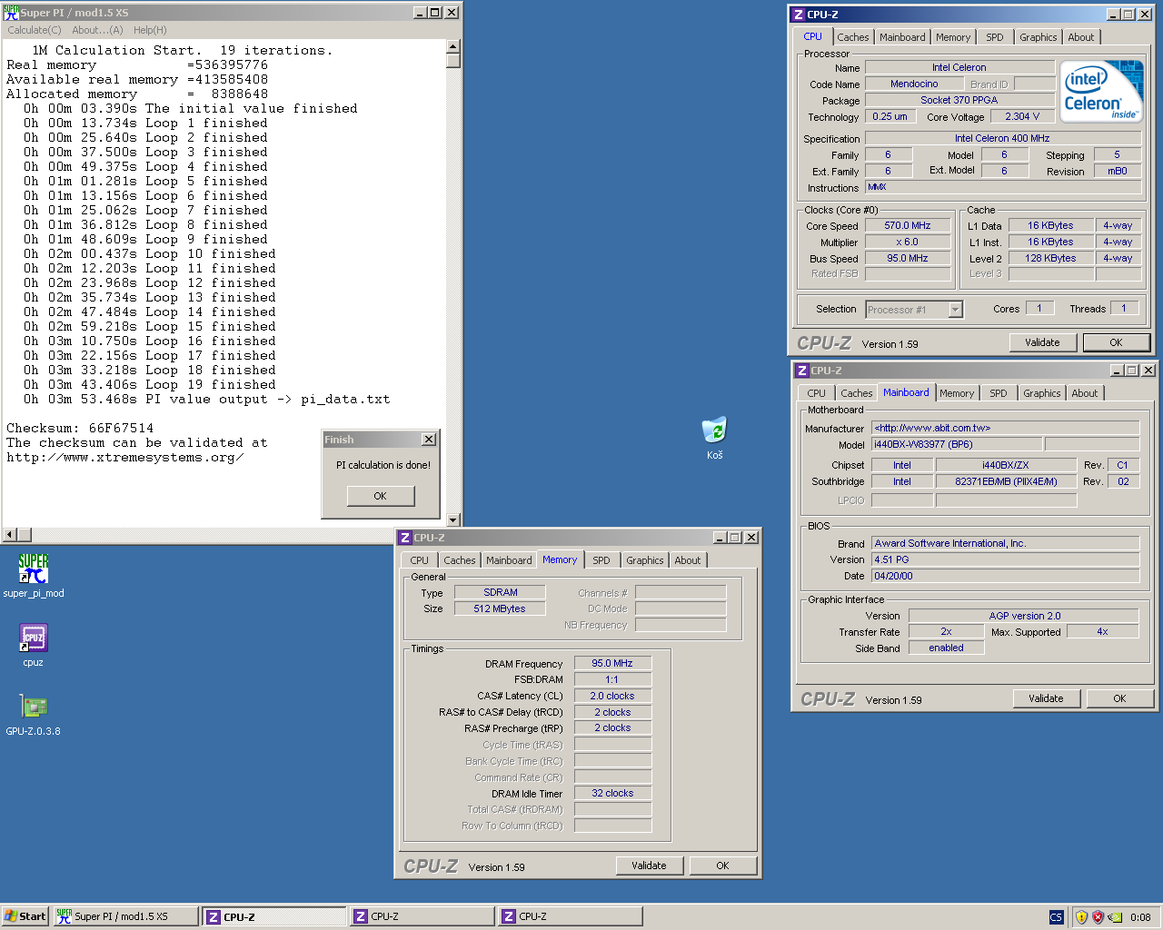Click the Super PI title bar icon
The image size is (1163, 930).
(x=11, y=13)
